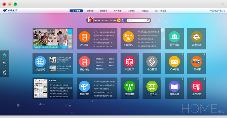Open the 财务[0] item
Image resolution: width=227 pixels, height=118 pixels.
click(111, 62)
